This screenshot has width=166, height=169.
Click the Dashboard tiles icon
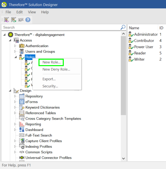22,130
